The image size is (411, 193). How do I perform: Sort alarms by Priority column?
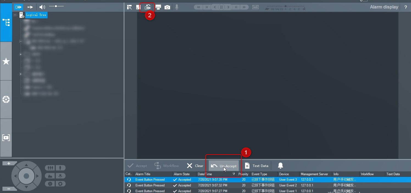pyautogui.click(x=243, y=174)
